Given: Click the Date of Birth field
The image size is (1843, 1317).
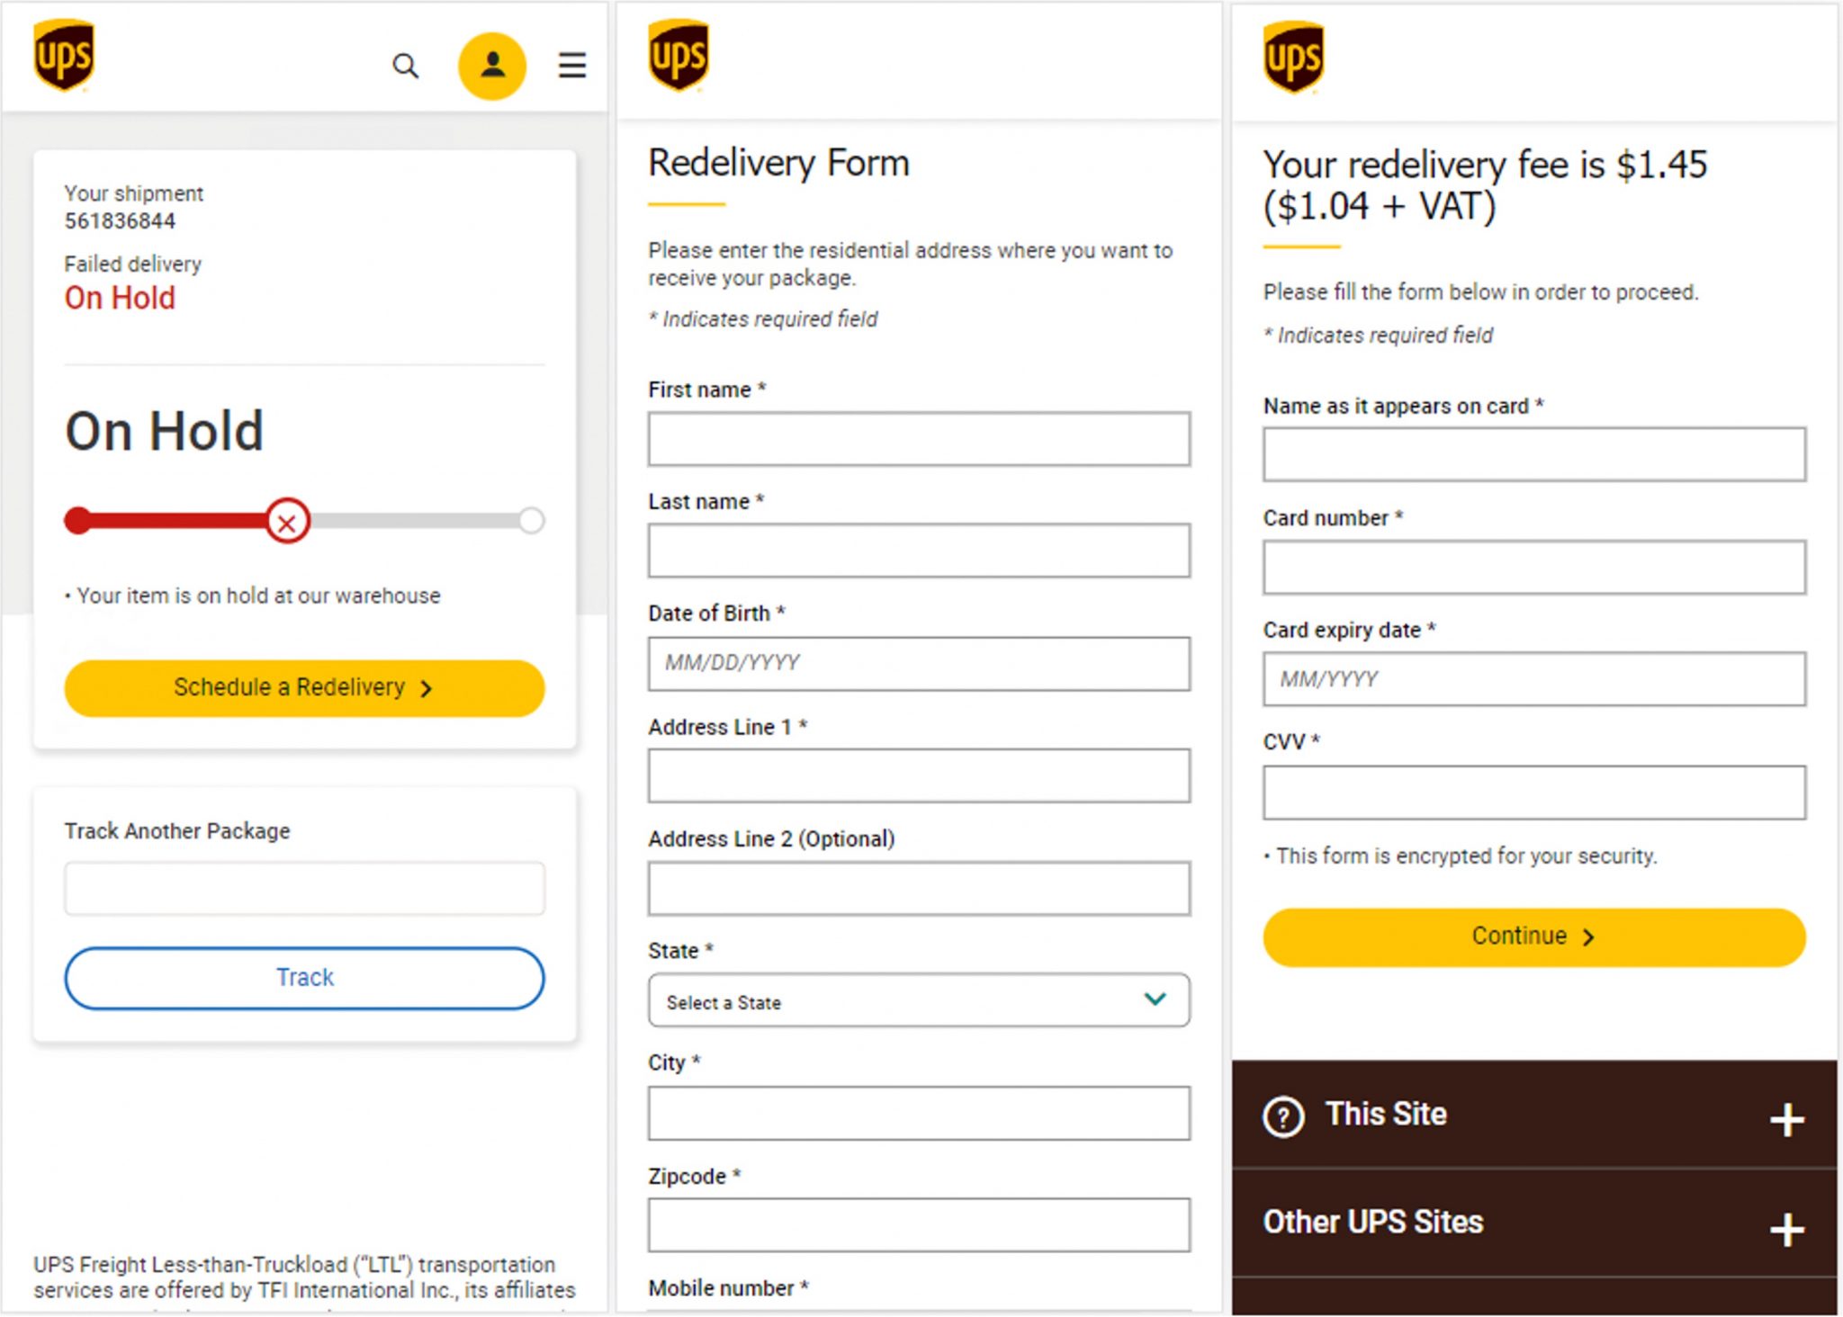Looking at the screenshot, I should click(x=918, y=664).
